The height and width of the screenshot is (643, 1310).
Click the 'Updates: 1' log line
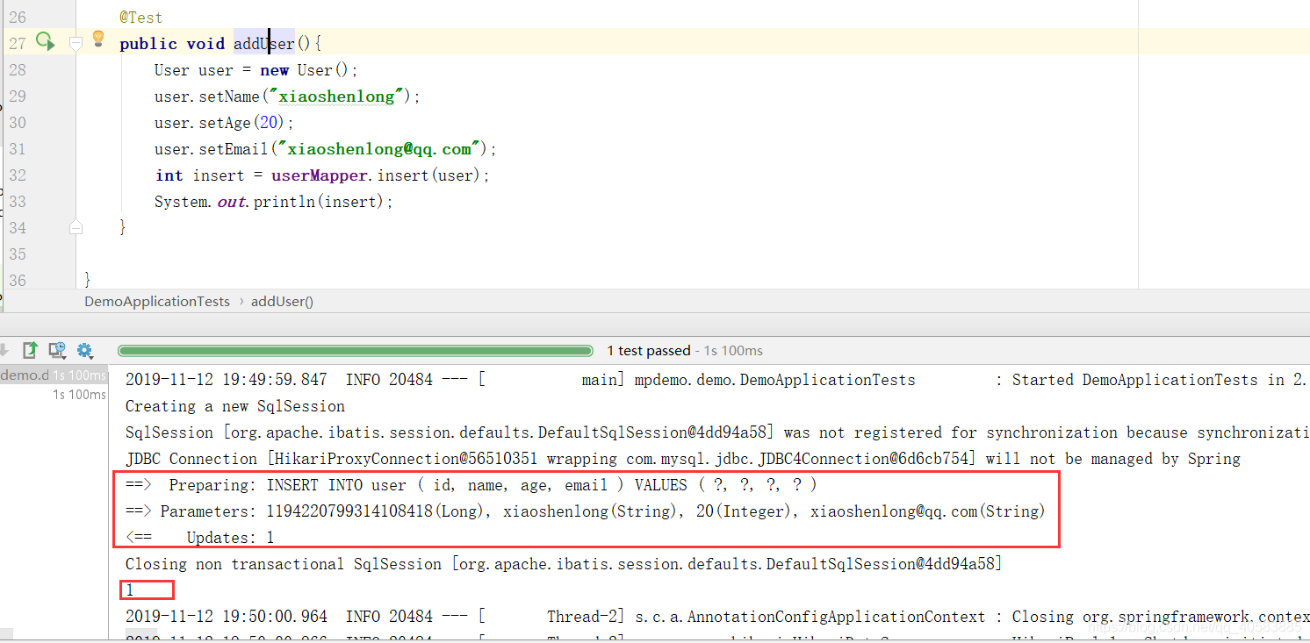199,538
